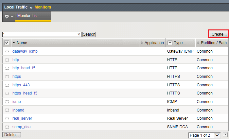Viewport: 229px width, 139px height.
Task: Expand the Page 1 of 2 dropdown
Action: coord(217,135)
